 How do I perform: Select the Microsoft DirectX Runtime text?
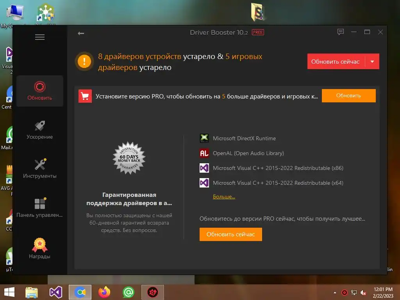(244, 138)
